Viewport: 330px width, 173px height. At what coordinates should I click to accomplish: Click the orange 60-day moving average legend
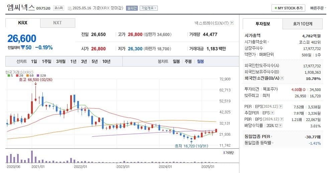(x=30, y=75)
